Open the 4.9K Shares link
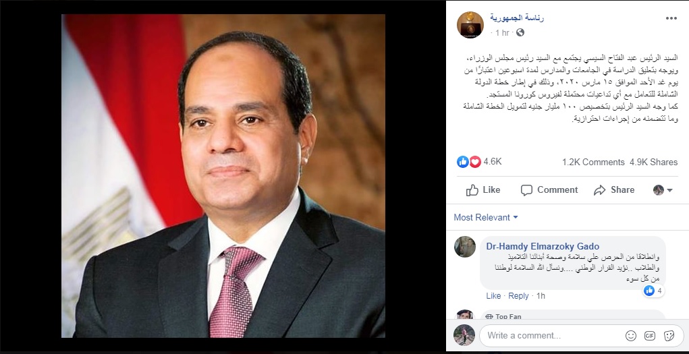689x354 pixels. (x=653, y=162)
